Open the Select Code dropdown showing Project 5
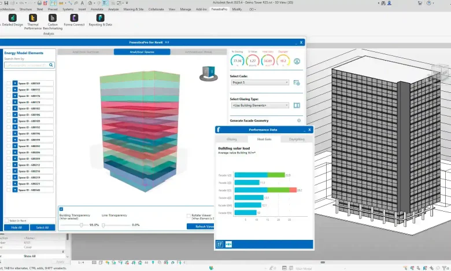This screenshot has height=271, width=451. point(260,82)
